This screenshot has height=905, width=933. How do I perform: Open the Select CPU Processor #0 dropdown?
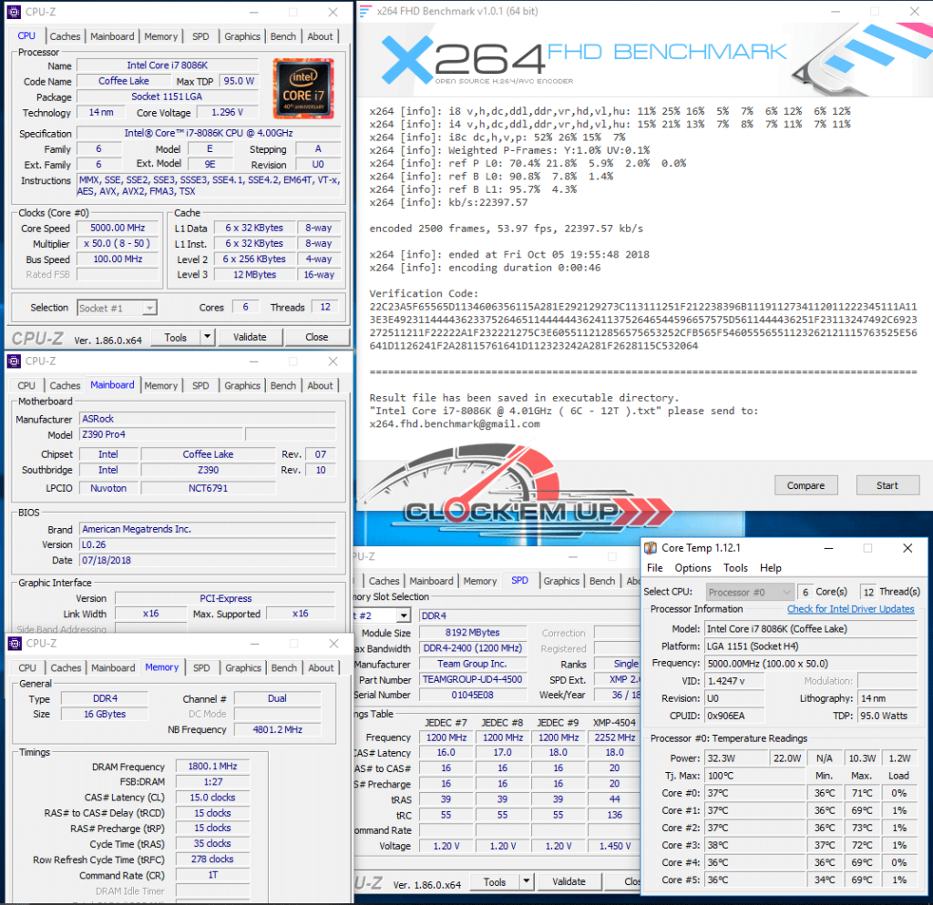750,592
